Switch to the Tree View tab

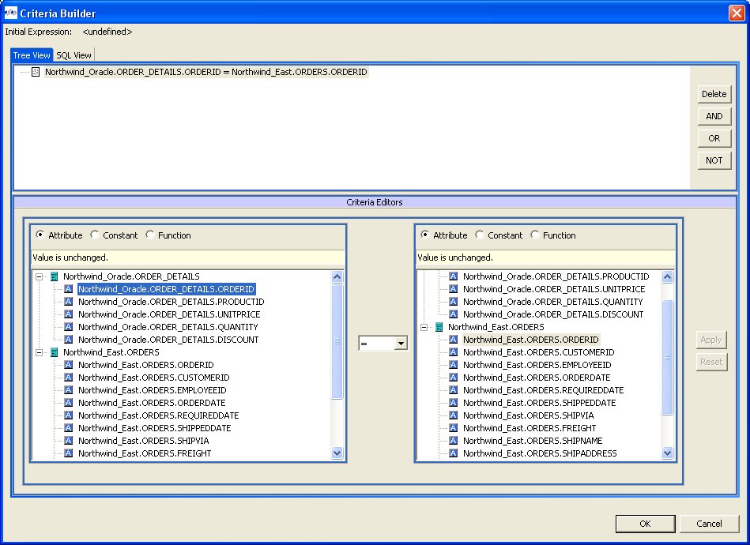coord(32,54)
